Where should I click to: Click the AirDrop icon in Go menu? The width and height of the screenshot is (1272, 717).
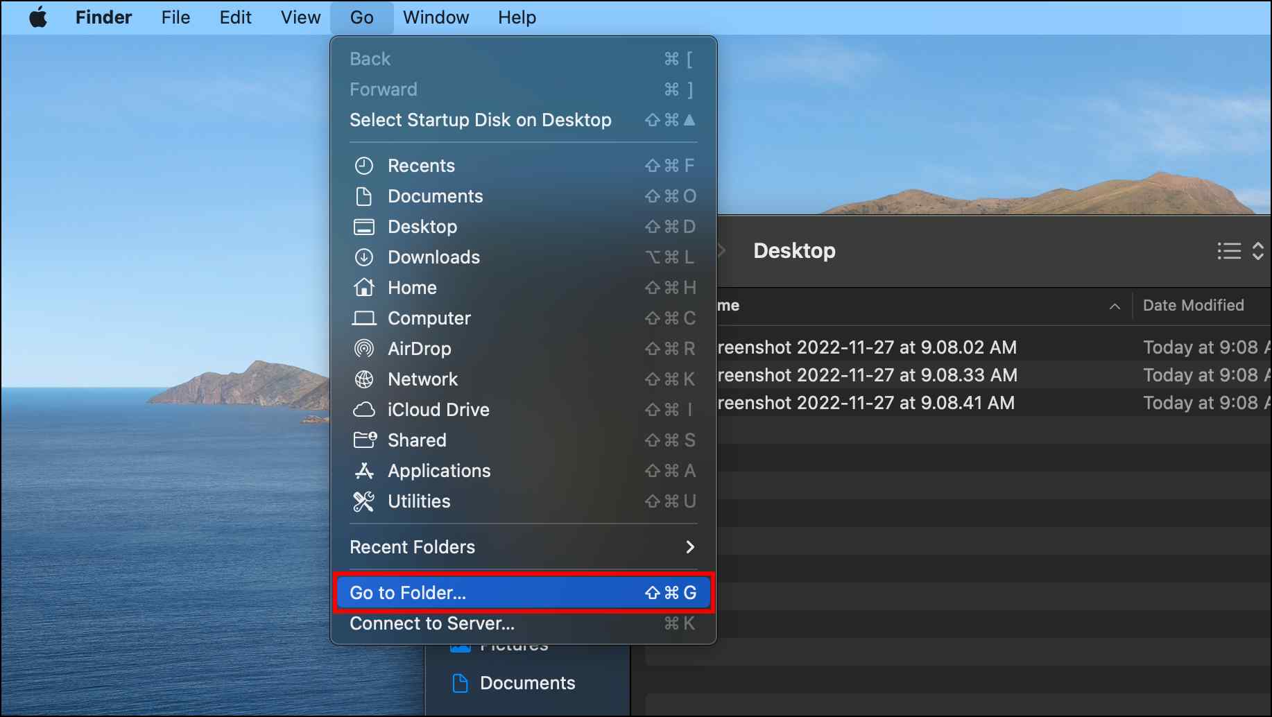364,348
